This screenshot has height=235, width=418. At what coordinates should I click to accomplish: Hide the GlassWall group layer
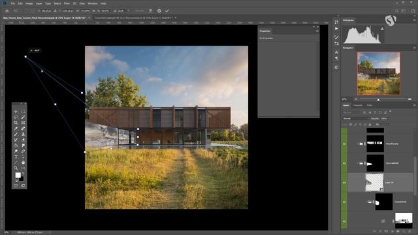[344, 202]
